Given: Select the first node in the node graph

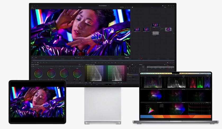Looking at the screenshot, I should 137,30.
